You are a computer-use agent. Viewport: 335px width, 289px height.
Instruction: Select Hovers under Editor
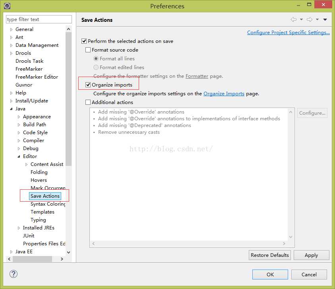[39, 180]
